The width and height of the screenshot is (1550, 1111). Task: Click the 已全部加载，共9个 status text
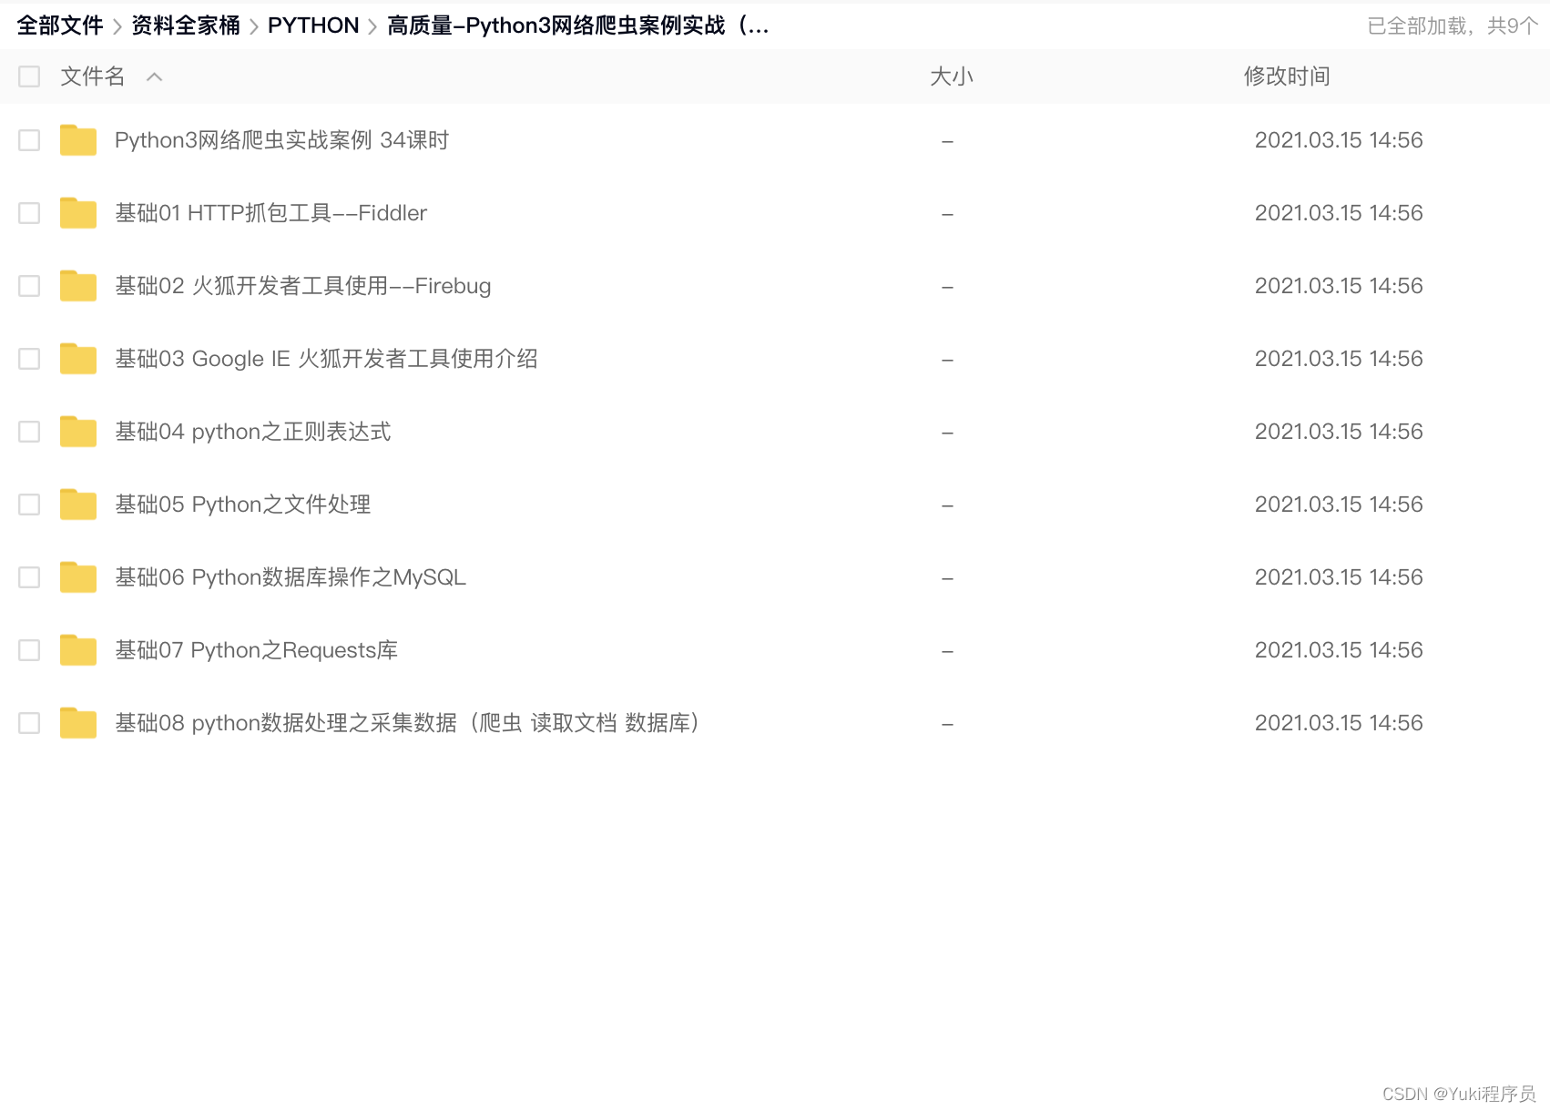click(1453, 25)
